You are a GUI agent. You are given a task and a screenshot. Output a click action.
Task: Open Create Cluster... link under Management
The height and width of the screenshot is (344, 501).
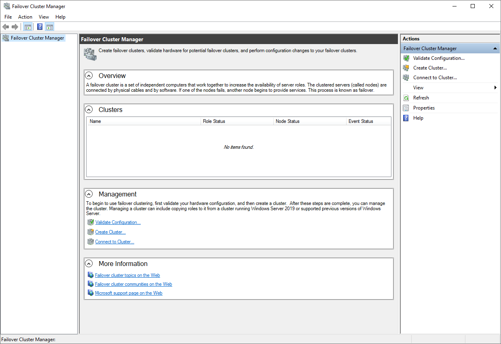pyautogui.click(x=110, y=232)
